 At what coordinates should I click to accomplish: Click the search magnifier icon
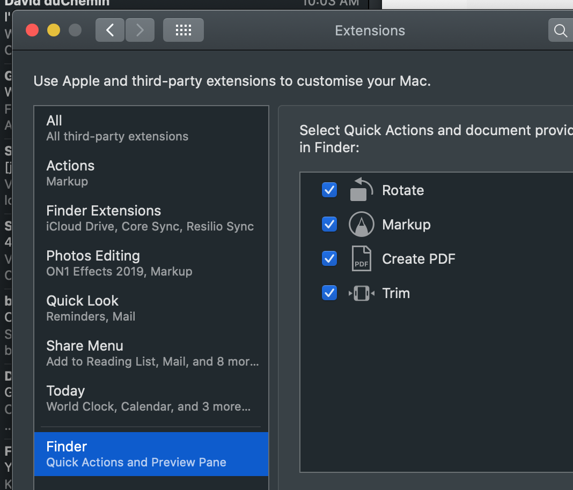tap(561, 31)
